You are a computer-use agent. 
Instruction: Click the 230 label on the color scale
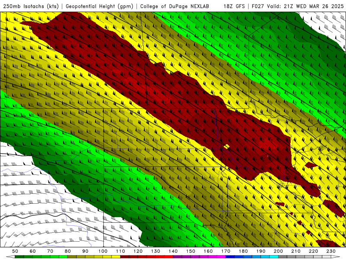click(x=331, y=251)
